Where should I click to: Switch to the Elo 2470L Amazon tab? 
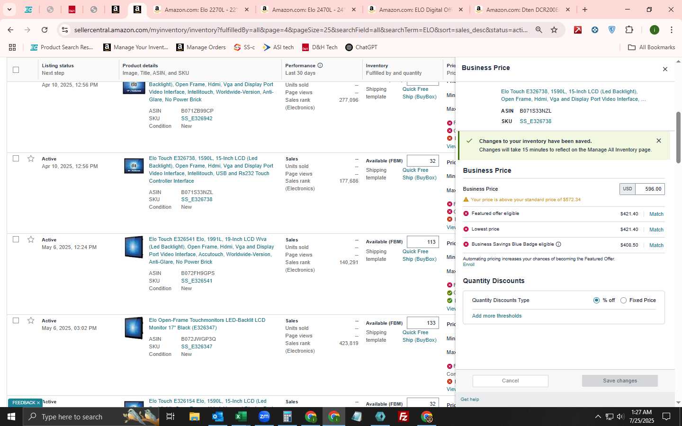309,9
